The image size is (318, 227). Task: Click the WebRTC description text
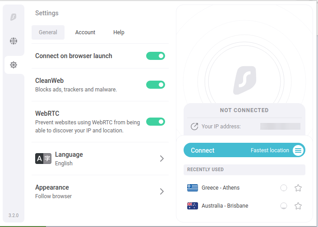(x=88, y=127)
